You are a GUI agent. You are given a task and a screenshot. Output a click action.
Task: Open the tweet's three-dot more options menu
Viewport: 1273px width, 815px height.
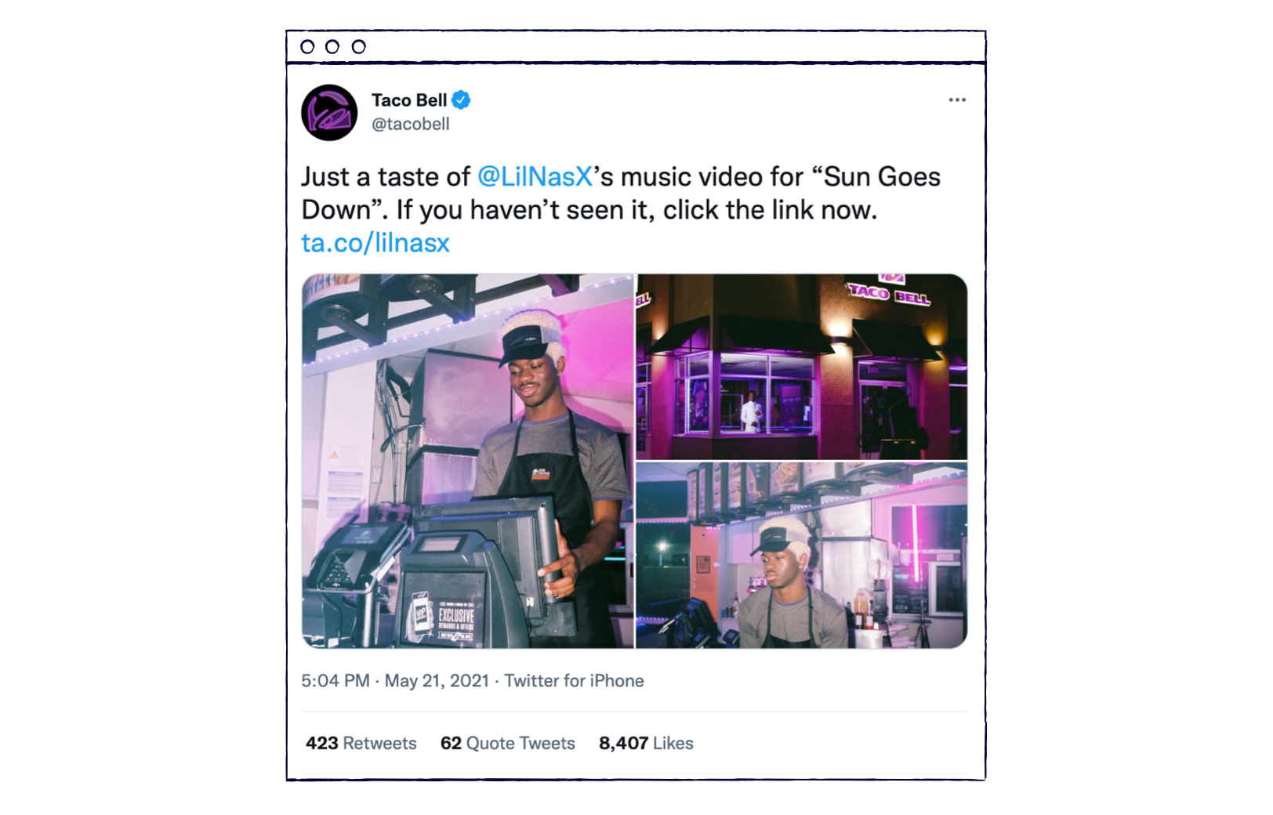[x=956, y=100]
